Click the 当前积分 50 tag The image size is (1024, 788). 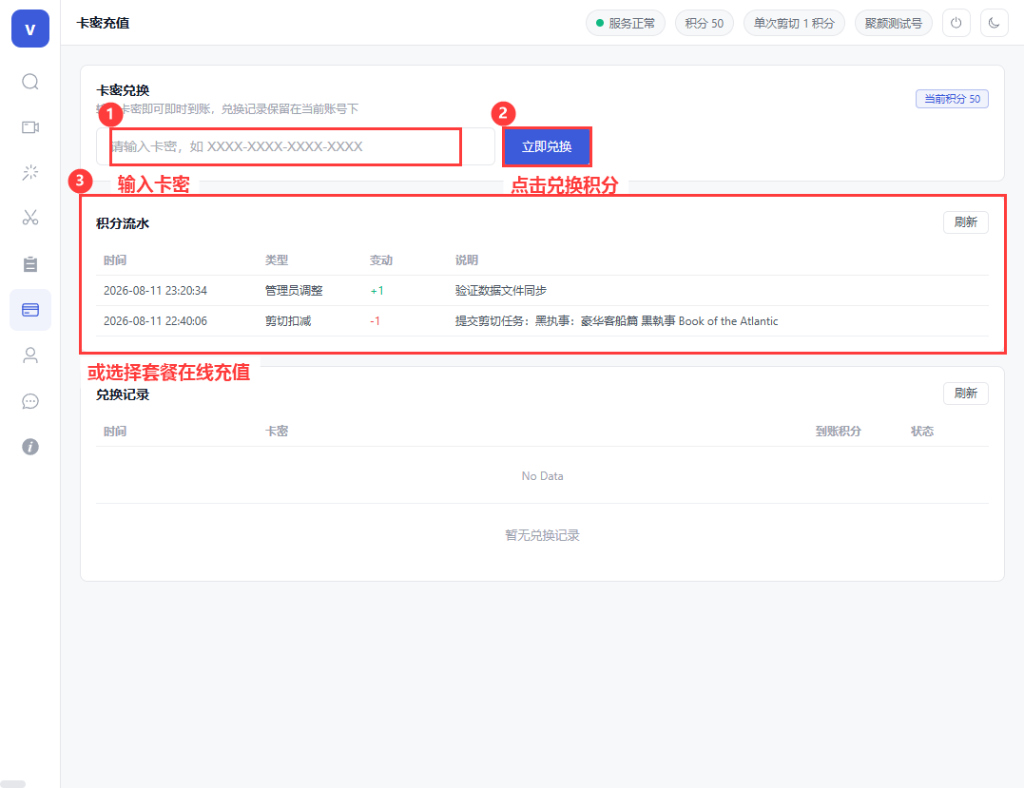[952, 99]
